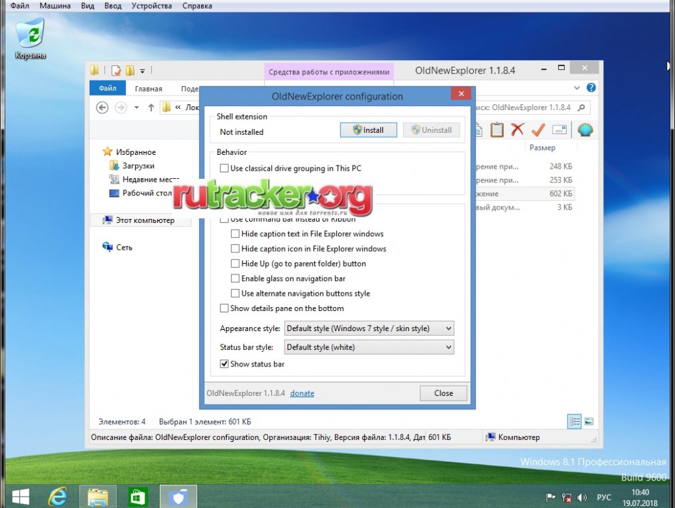Screen dimensions: 675x508
Task: Open the network status tray icon
Action: pos(567,498)
